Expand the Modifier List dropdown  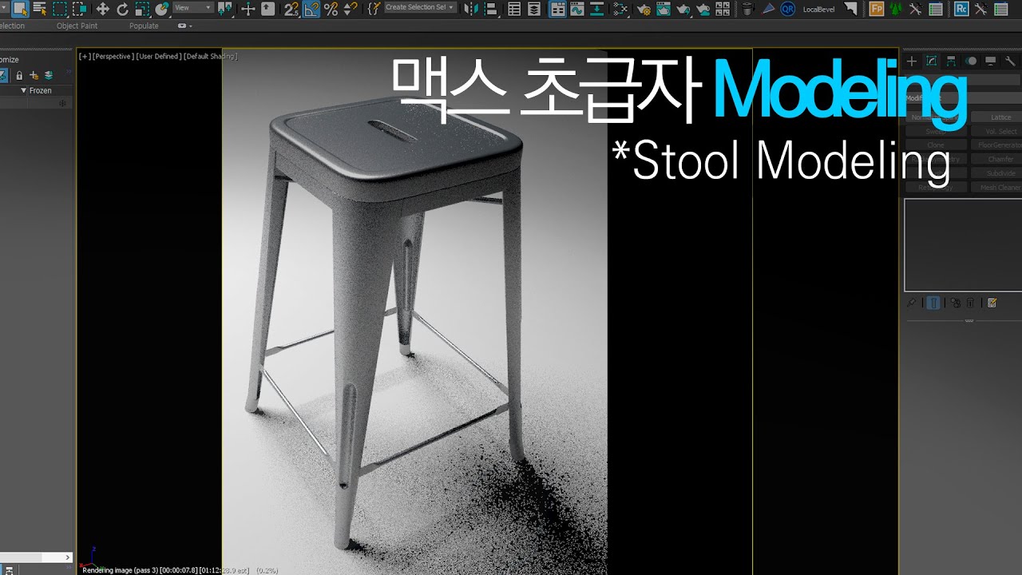(963, 97)
